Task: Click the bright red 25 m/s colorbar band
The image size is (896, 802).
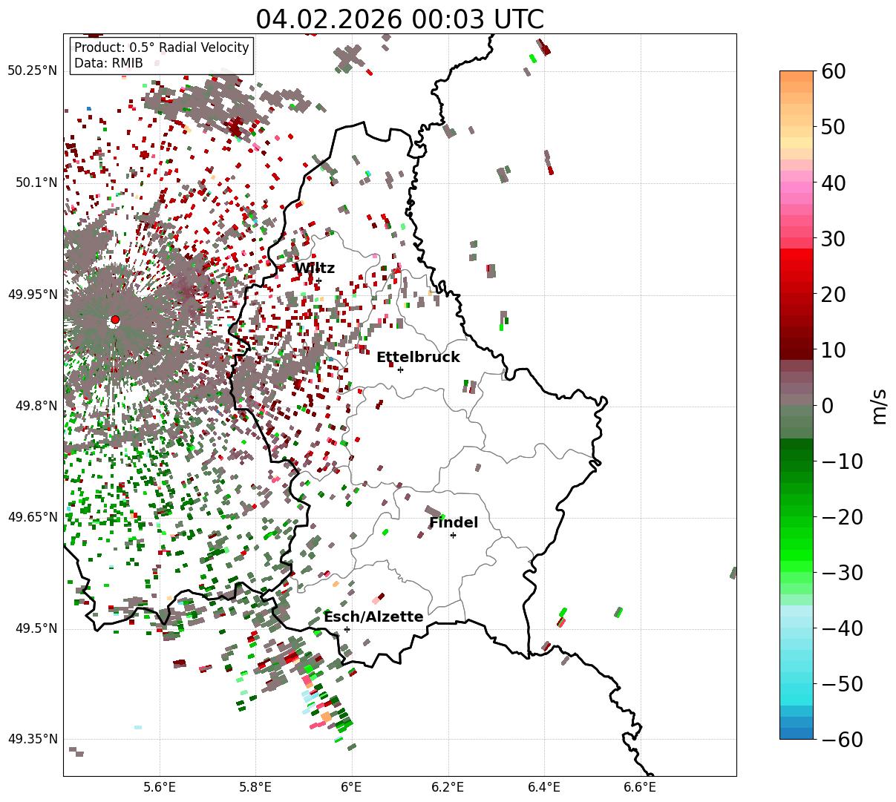Action: coord(797,265)
